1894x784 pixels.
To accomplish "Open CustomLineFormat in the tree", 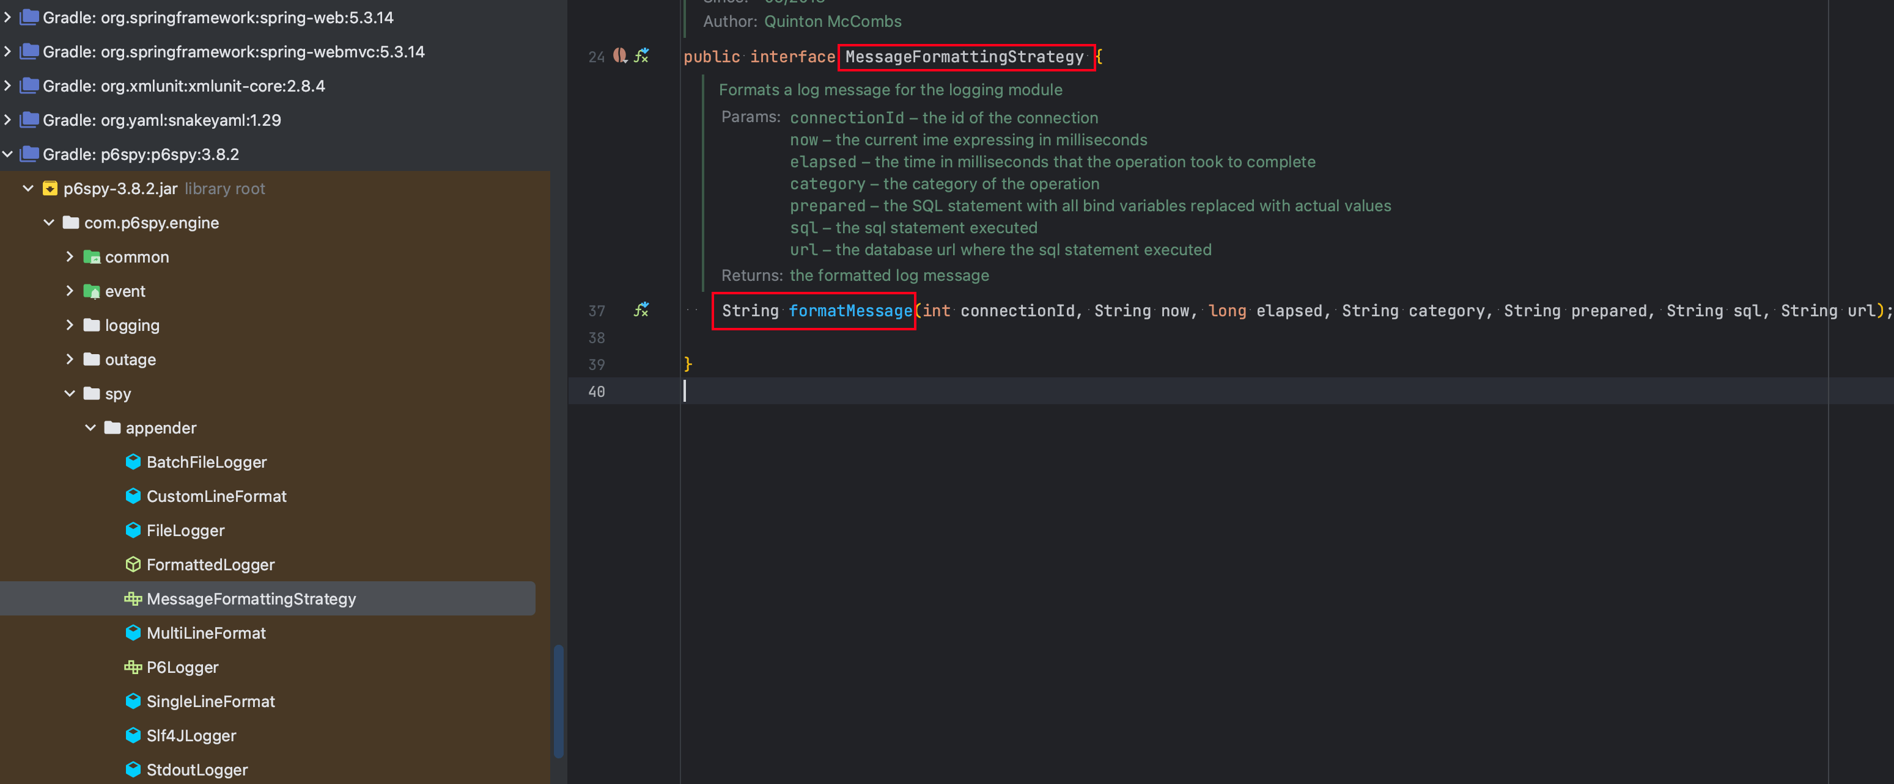I will 216,496.
